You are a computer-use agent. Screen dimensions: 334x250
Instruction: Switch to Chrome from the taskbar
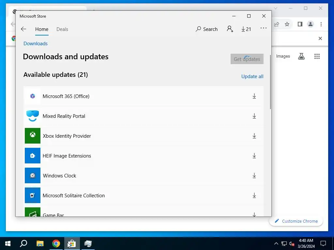coord(56,243)
